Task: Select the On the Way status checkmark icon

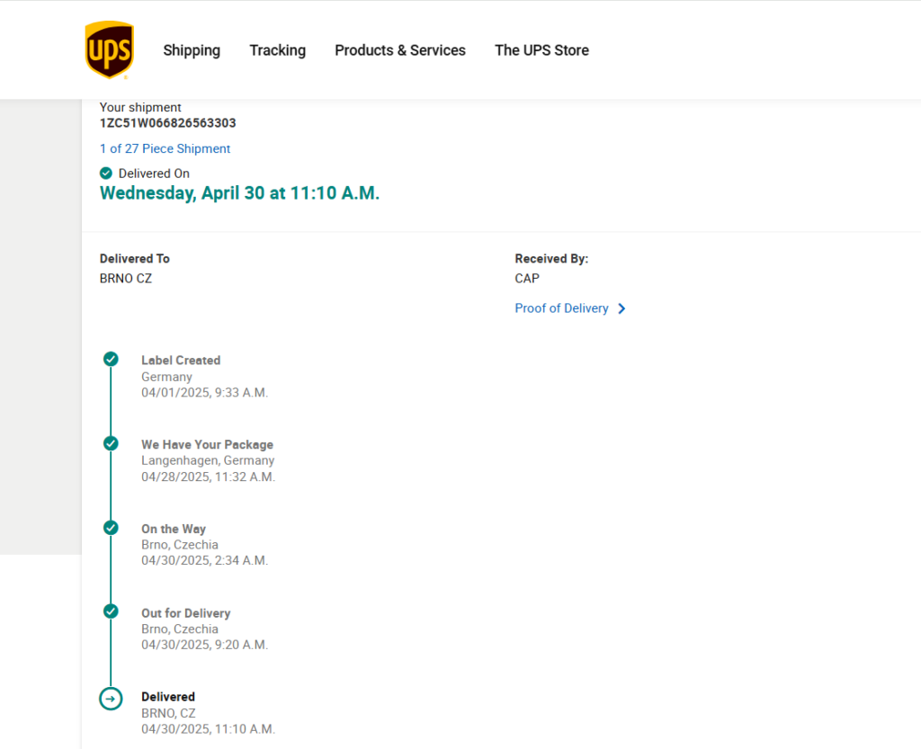Action: (111, 527)
